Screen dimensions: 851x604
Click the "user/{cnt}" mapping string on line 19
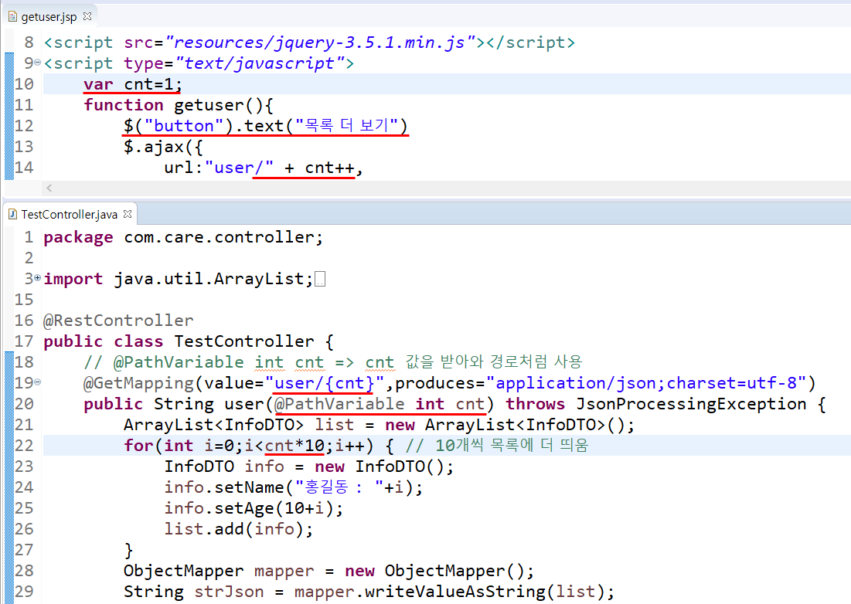click(x=325, y=383)
